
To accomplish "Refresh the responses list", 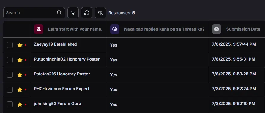I will click(87, 13).
